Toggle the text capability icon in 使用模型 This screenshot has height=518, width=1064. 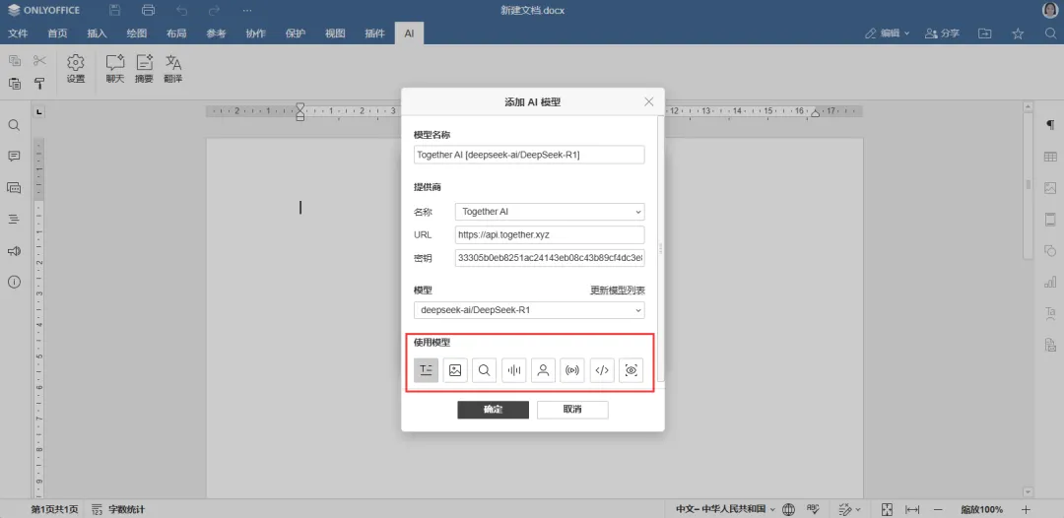pos(427,370)
